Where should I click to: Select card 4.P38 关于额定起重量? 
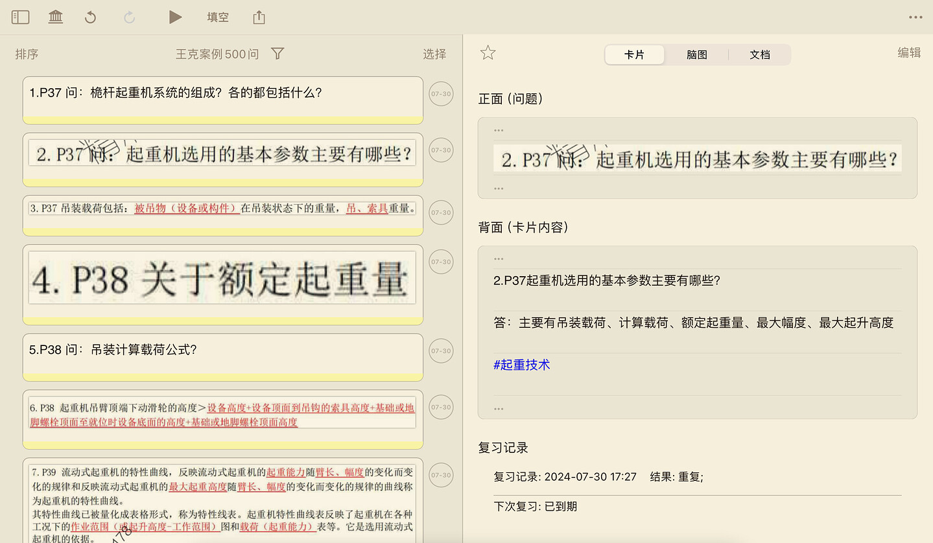223,284
